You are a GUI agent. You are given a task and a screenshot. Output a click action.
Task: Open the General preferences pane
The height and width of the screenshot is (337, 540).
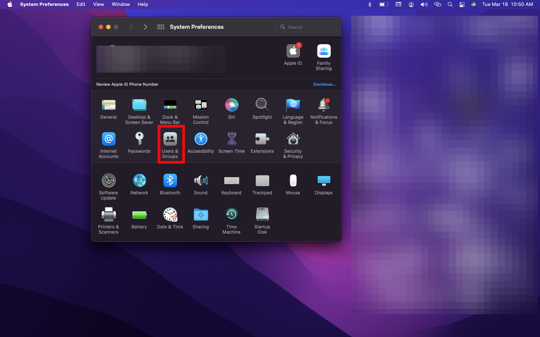pos(108,109)
